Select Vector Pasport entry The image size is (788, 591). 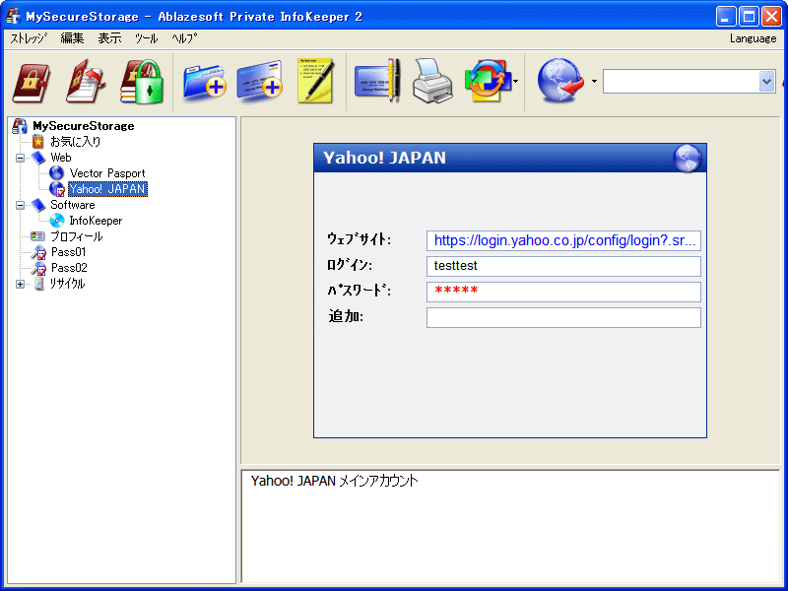coord(107,173)
